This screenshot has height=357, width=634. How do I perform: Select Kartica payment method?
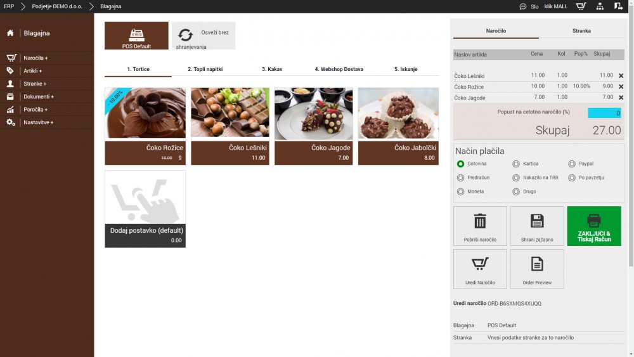tap(515, 164)
